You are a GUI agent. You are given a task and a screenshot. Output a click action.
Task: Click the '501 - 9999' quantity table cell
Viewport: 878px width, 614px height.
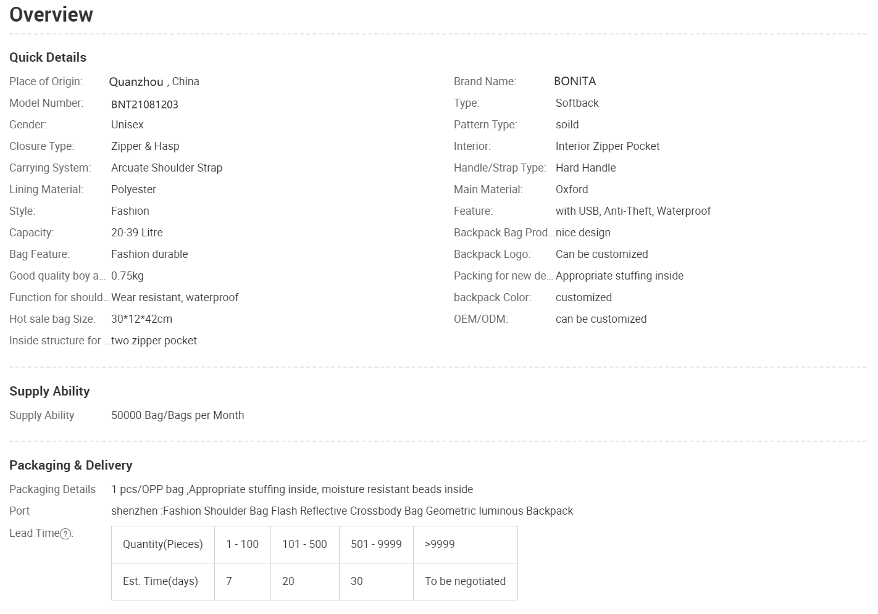pos(376,544)
